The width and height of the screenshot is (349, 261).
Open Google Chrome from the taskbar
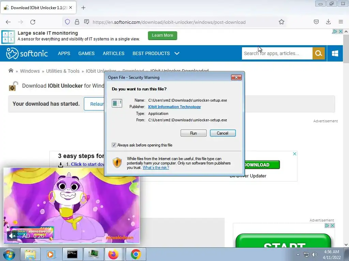pos(136,254)
